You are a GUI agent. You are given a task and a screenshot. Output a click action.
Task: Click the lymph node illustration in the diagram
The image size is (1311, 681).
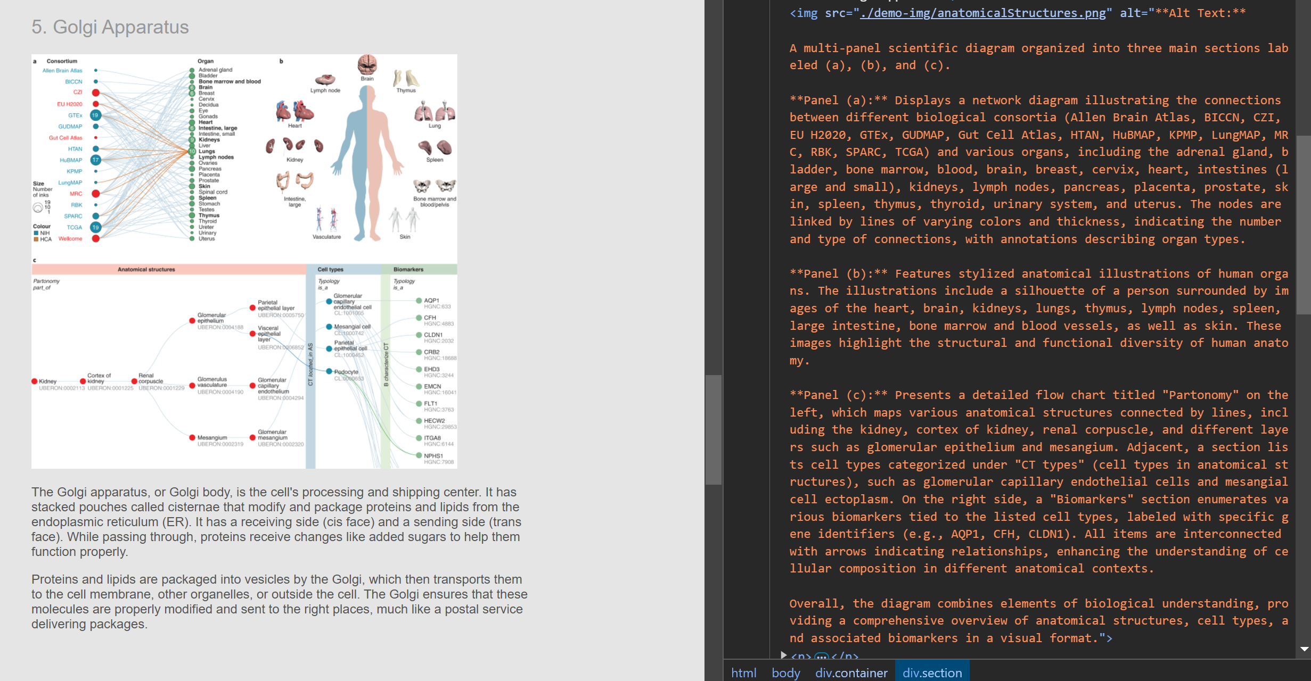click(325, 80)
